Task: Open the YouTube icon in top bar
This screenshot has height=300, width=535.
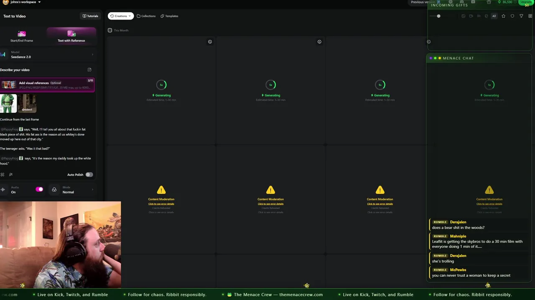Action: (473, 2)
